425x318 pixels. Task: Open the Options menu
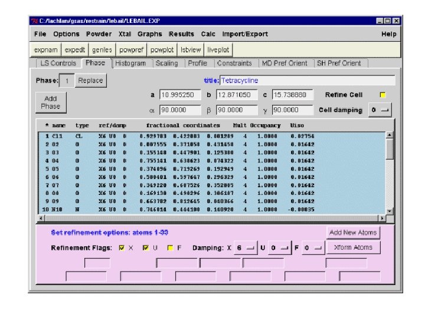click(66, 34)
